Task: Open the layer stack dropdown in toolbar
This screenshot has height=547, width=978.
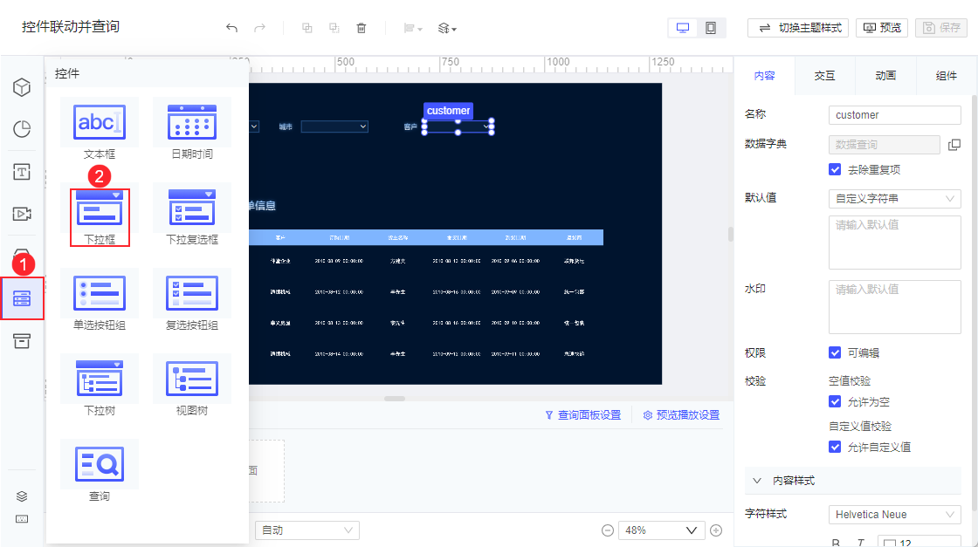Action: (447, 28)
